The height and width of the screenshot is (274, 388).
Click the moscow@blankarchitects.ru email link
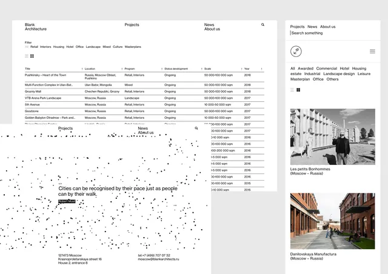point(158,259)
